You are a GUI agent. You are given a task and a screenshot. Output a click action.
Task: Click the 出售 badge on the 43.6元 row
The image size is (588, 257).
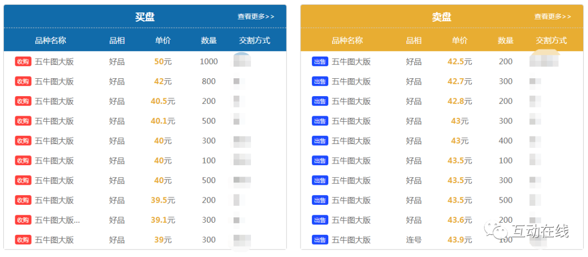pos(320,220)
